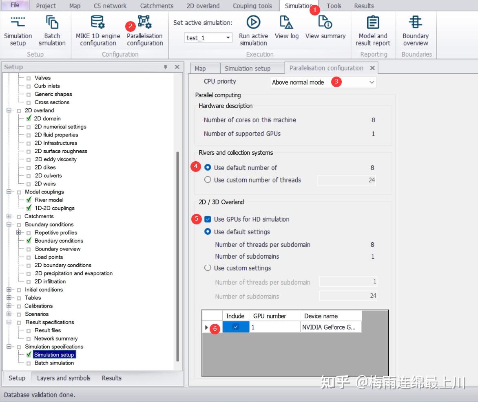Click custom number of threads field
478x402 pixels.
[346, 180]
